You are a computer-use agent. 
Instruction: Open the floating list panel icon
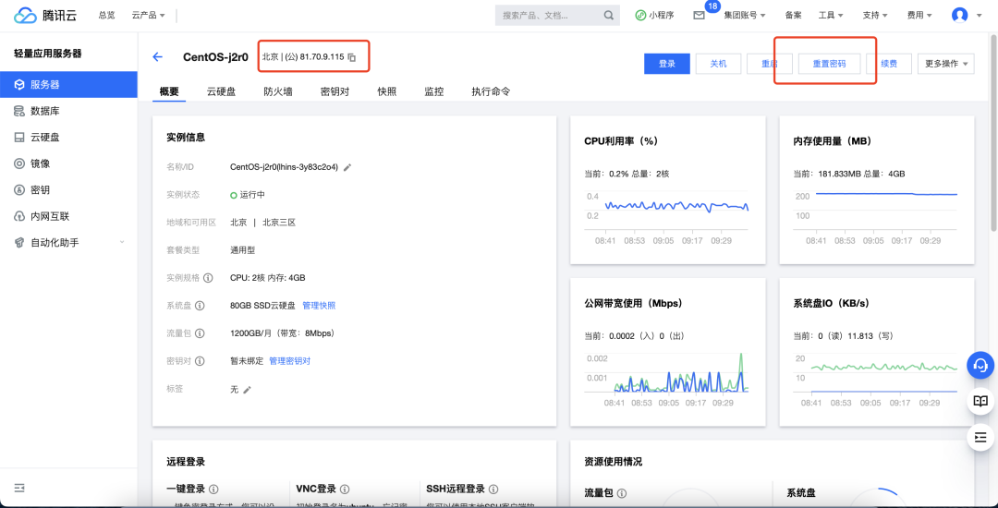pos(980,438)
